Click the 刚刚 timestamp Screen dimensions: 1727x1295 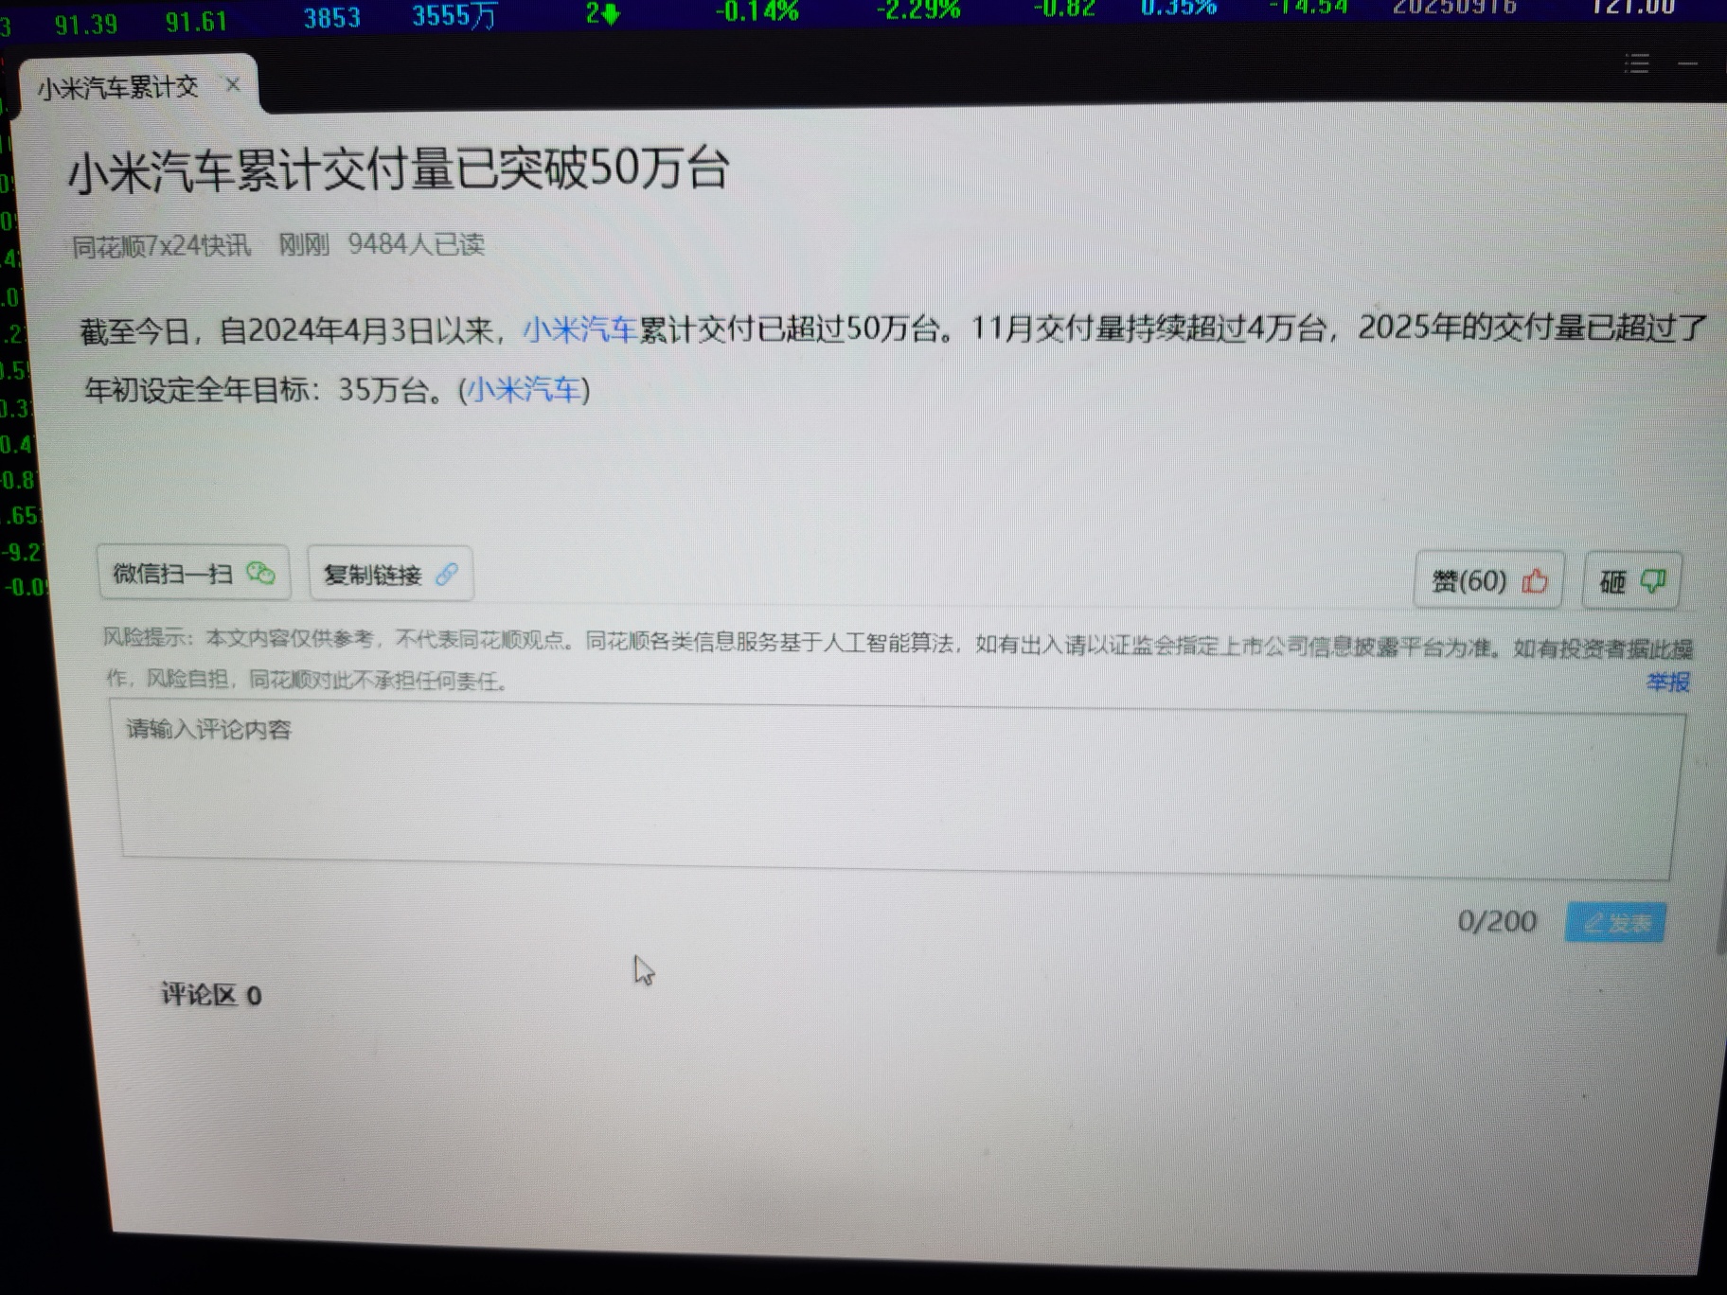303,245
